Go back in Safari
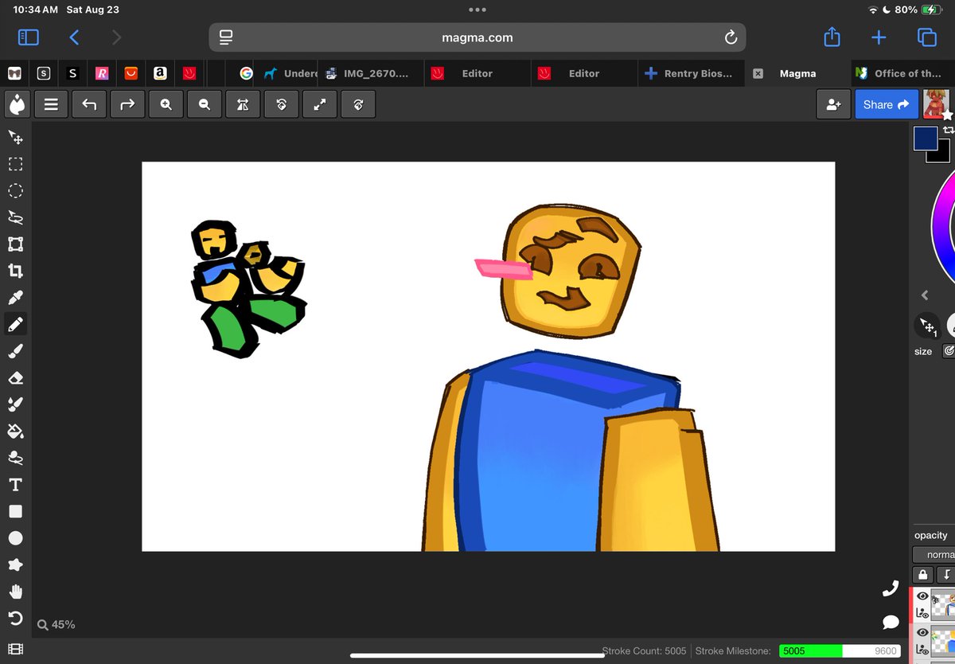Image resolution: width=955 pixels, height=664 pixels. click(x=74, y=37)
